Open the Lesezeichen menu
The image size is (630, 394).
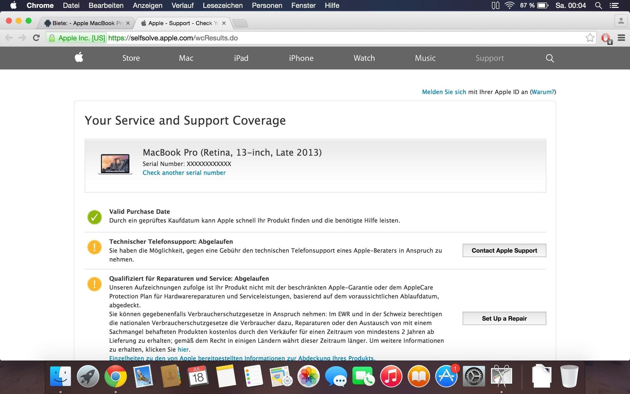(x=222, y=6)
